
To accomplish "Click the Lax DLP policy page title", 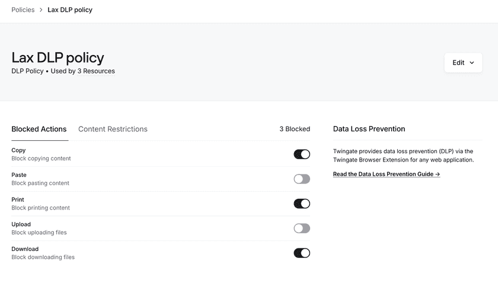I will tap(58, 58).
